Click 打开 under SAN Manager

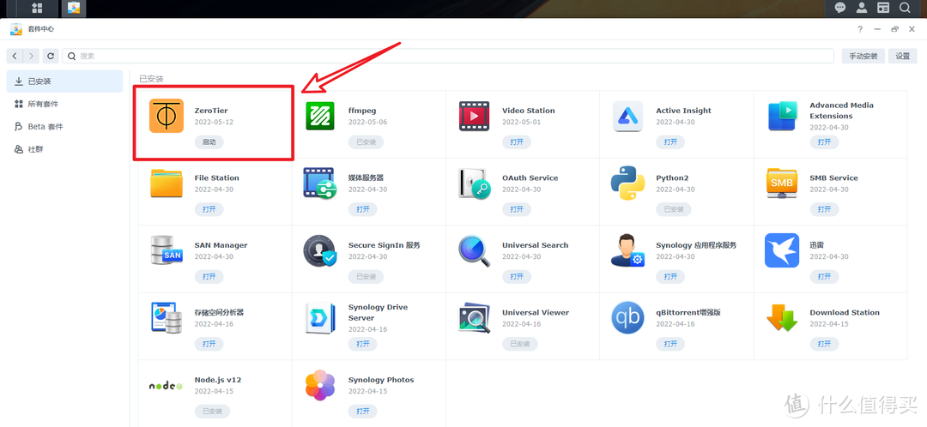point(209,277)
